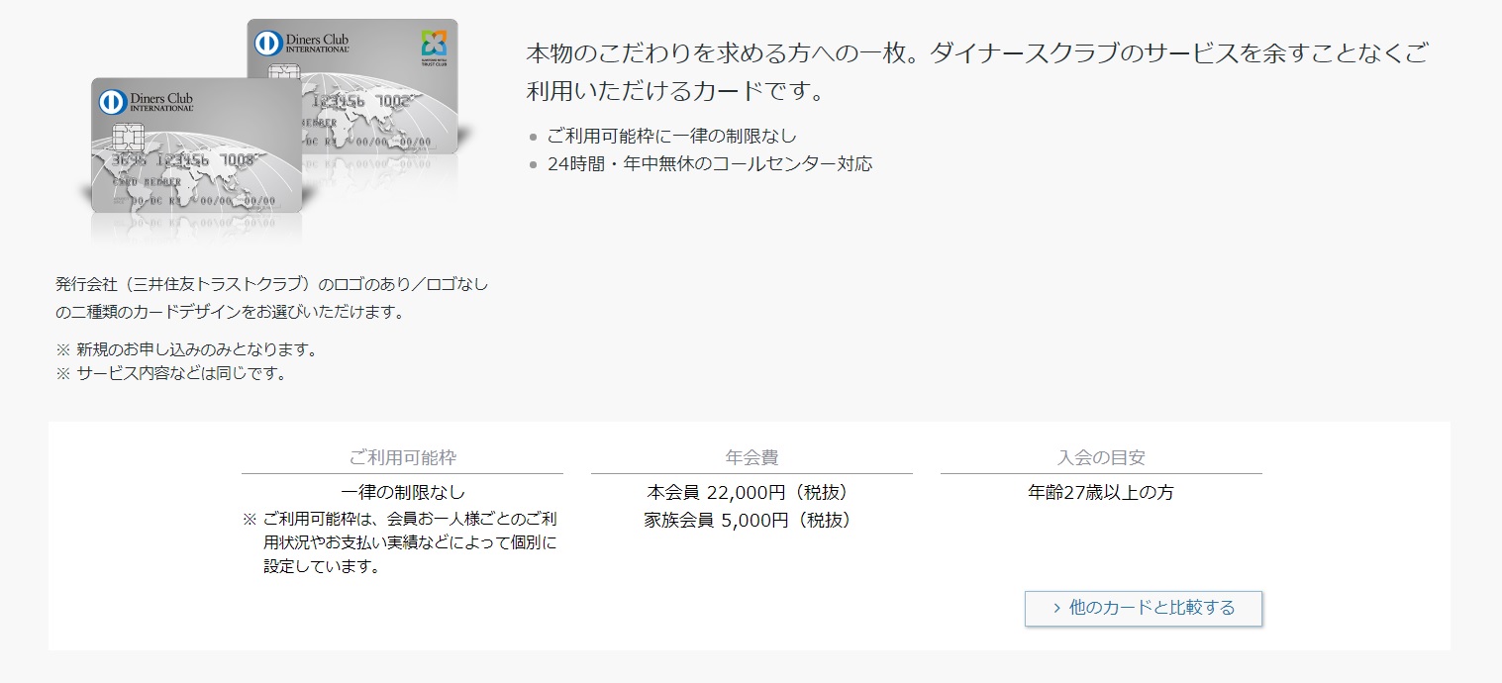
Task: Click the 他のカードと比較する button
Action: coord(1144,608)
